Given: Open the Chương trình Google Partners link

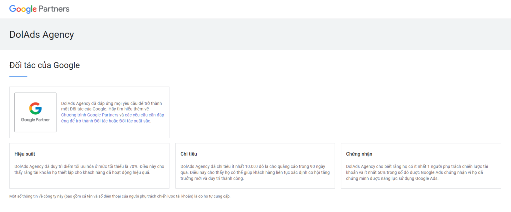Looking at the screenshot, I should pyautogui.click(x=90, y=115).
